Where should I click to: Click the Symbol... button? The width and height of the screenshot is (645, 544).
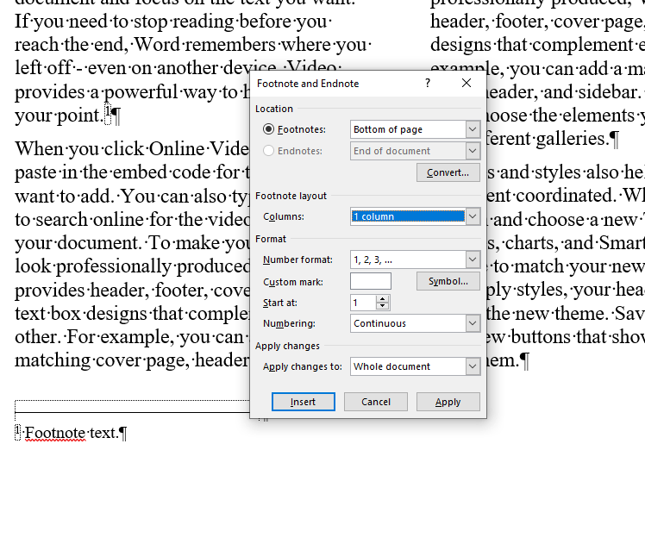448,281
